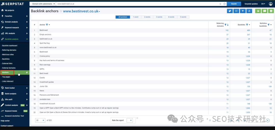Open Backlink dashboard in the sidebar
Screen dimensions: 275x130
(10, 45)
